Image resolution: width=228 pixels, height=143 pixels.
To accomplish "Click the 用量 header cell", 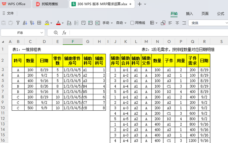I will click(x=181, y=61).
